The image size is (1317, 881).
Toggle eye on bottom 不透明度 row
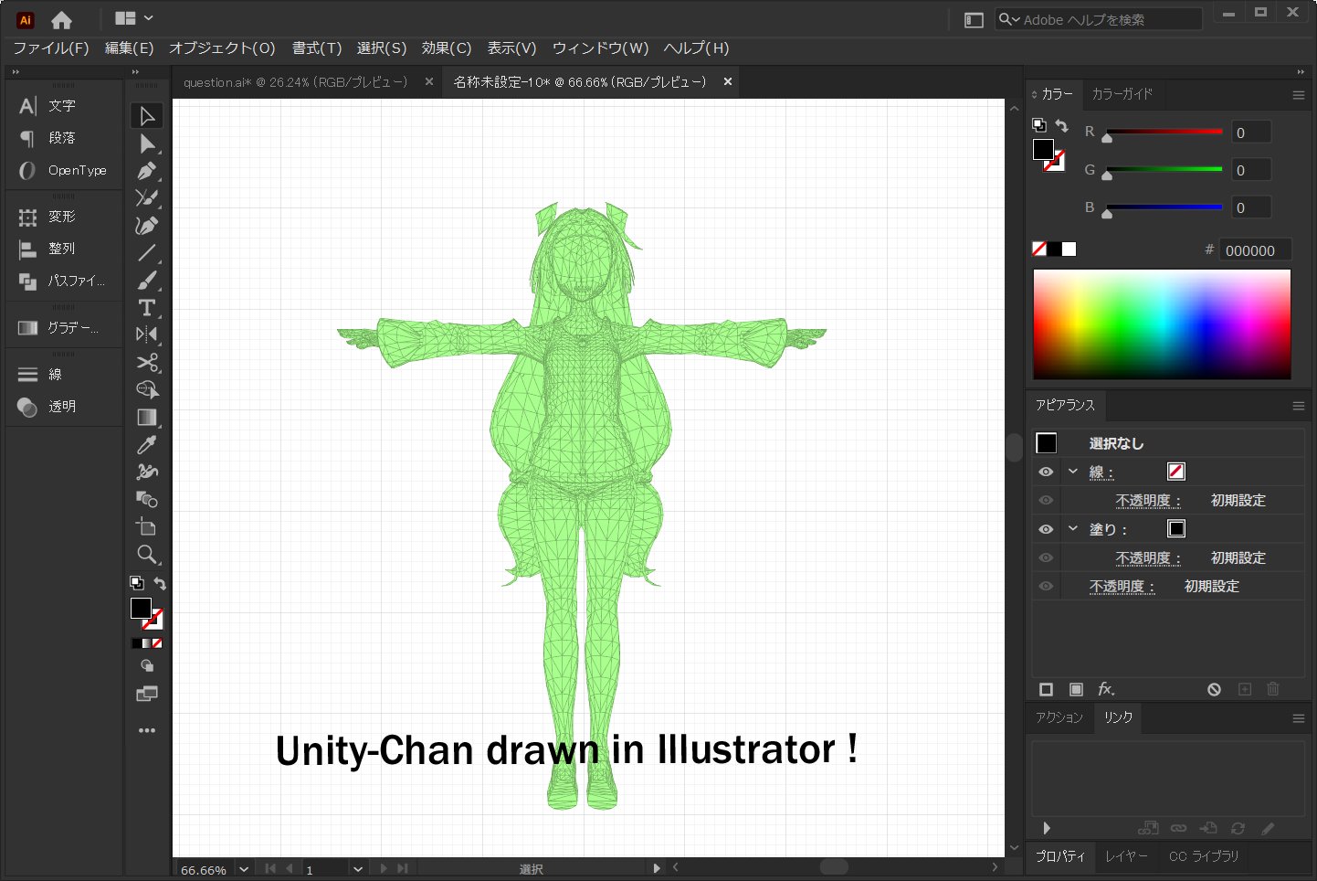pyautogui.click(x=1046, y=586)
